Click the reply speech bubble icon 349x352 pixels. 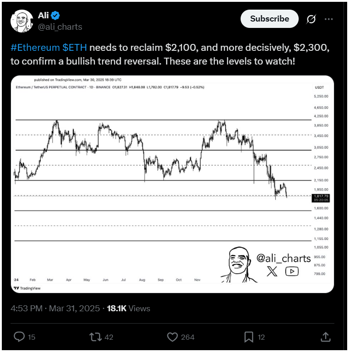[19, 337]
